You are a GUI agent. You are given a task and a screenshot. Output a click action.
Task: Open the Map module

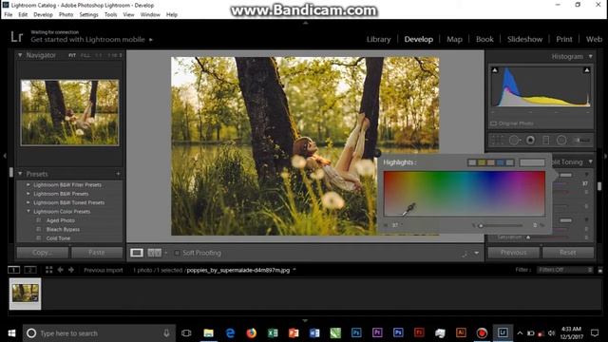point(454,40)
